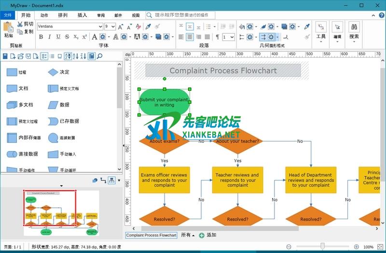Screen dimensions: 386x253
Task: Expand the 所有 pages list
Action: click(x=188, y=235)
